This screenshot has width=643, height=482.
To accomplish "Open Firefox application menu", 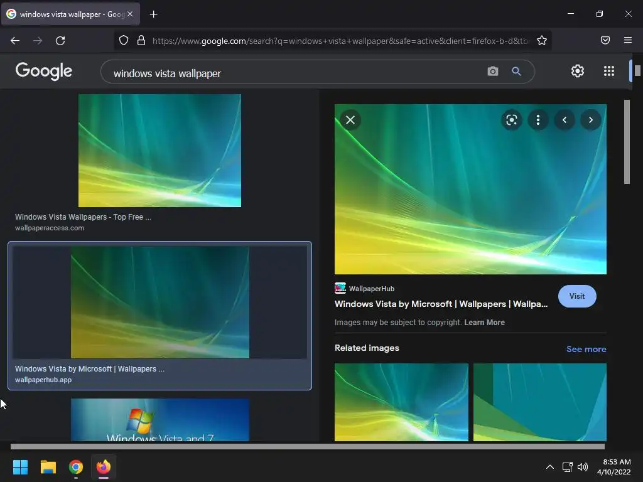I will [x=628, y=40].
